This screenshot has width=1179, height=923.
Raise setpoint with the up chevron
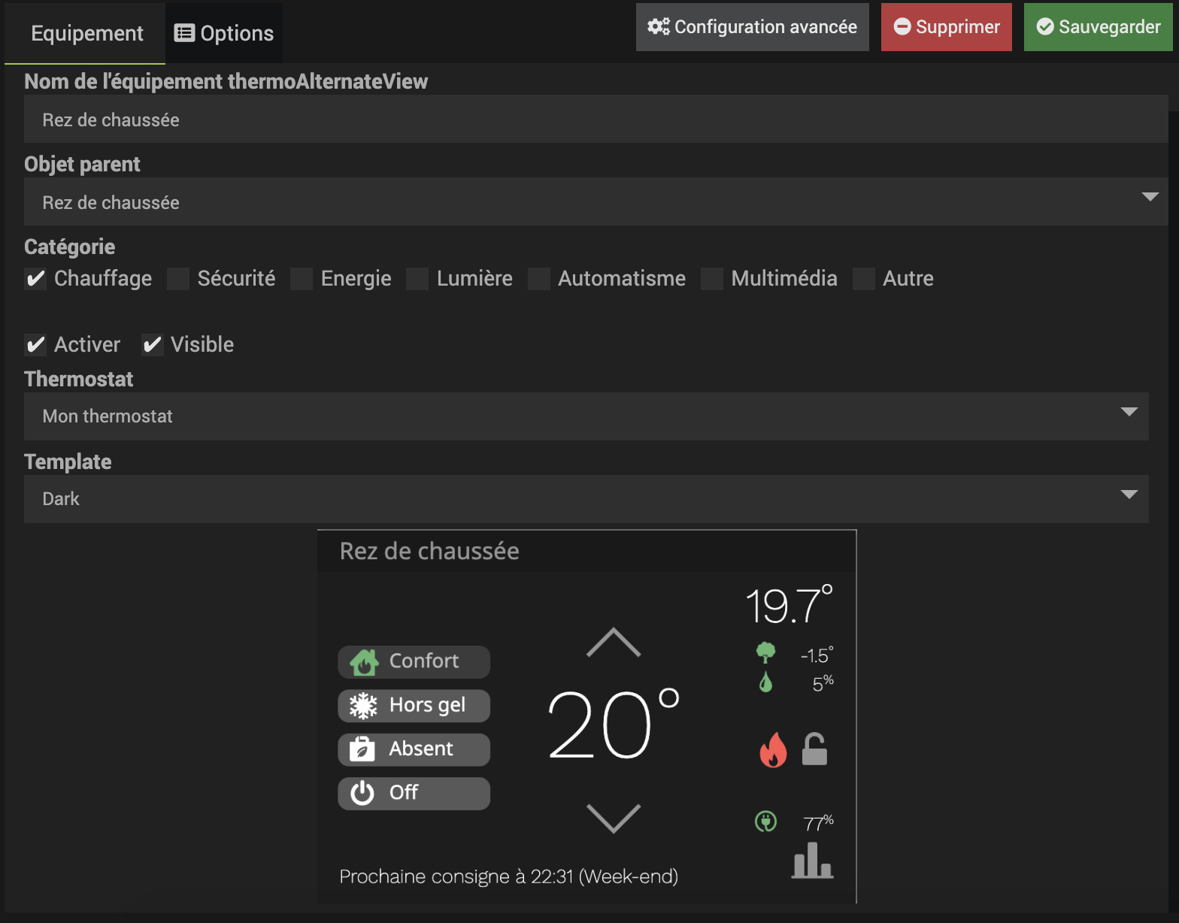pos(614,643)
